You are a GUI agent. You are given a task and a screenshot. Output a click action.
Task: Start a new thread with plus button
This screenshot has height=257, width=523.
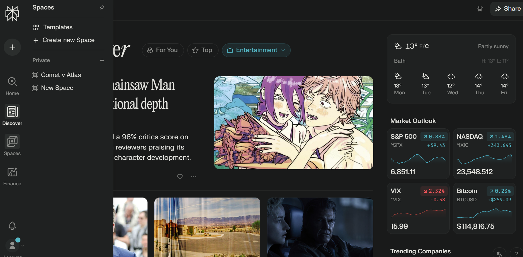click(x=12, y=47)
